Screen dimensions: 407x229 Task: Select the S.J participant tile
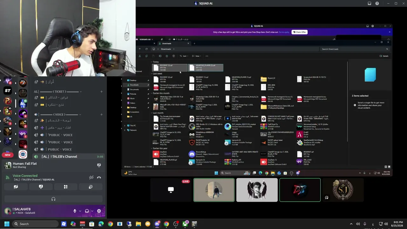coord(343,190)
